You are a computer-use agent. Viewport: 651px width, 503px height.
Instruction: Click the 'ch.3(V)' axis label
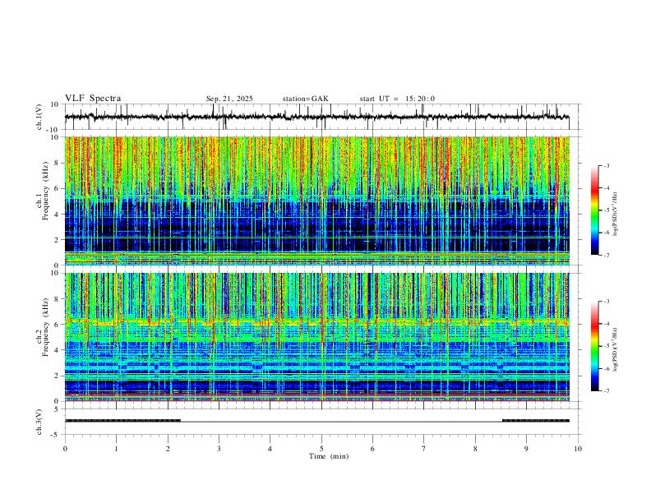pyautogui.click(x=39, y=422)
